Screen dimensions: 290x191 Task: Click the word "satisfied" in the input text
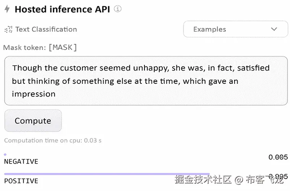click(x=253, y=68)
